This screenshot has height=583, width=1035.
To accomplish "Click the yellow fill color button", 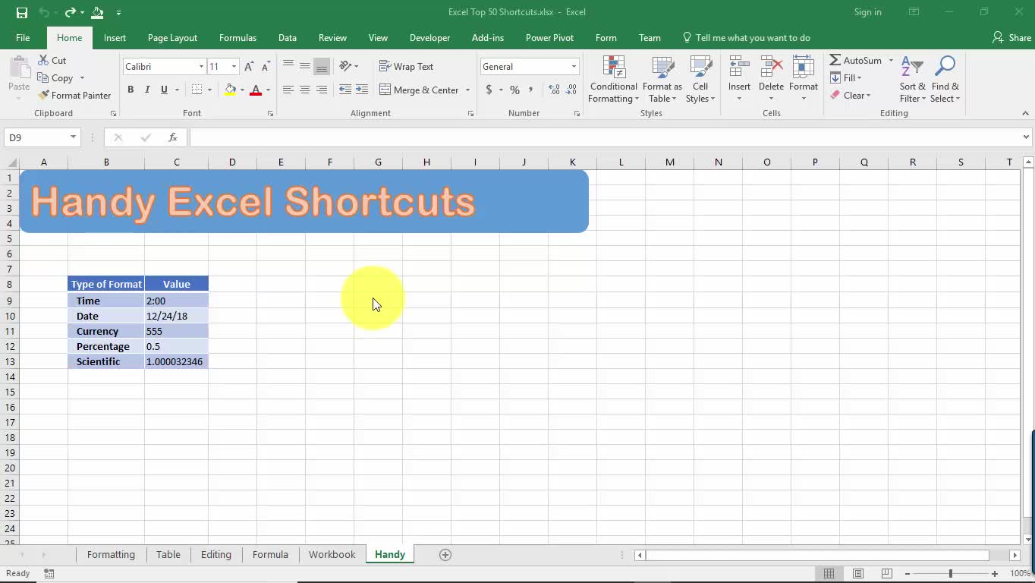I will [x=230, y=90].
